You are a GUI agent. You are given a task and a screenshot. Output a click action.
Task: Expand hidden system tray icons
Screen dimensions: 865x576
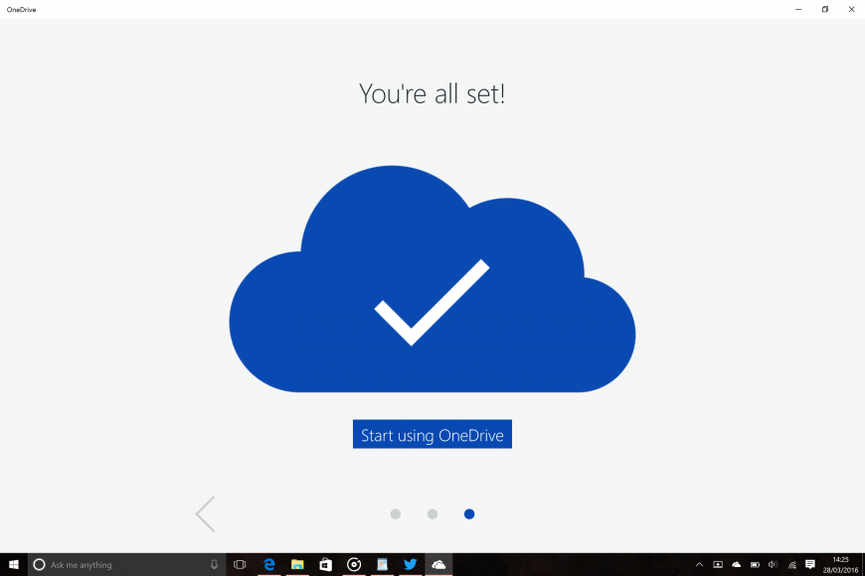point(699,564)
